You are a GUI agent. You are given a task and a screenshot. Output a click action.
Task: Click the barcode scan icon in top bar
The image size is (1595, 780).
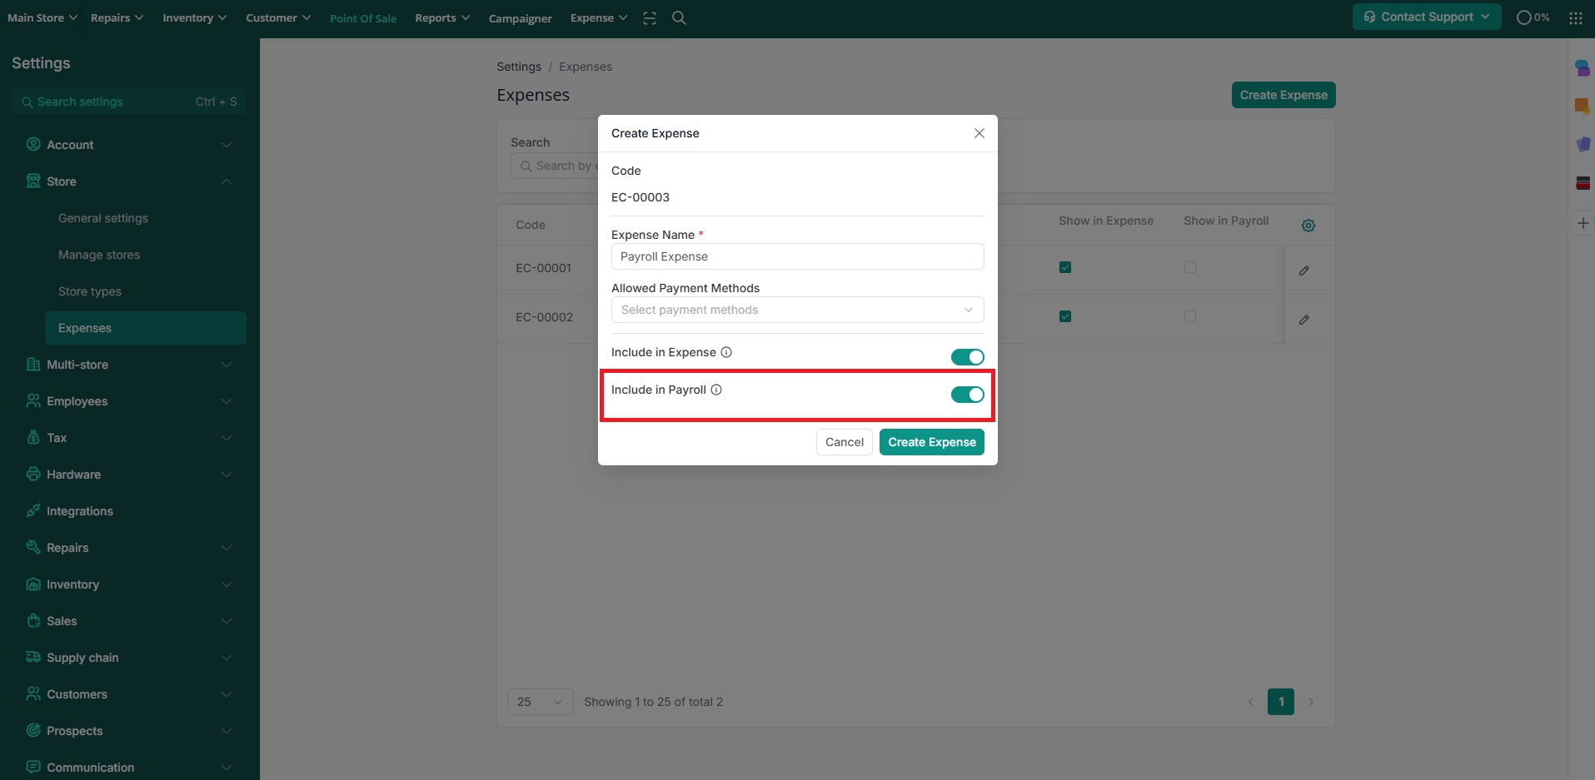[650, 18]
